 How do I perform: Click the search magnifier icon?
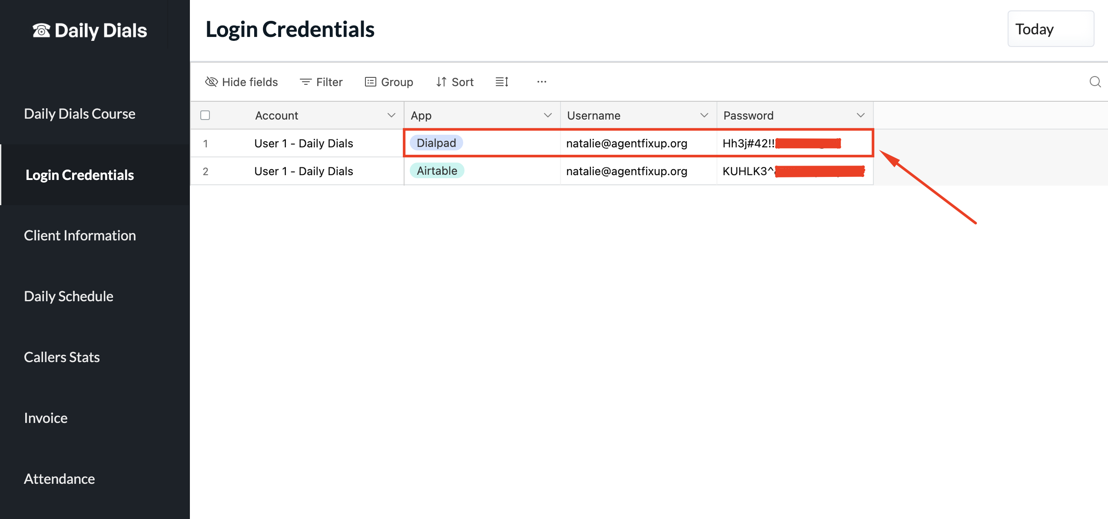(x=1095, y=82)
